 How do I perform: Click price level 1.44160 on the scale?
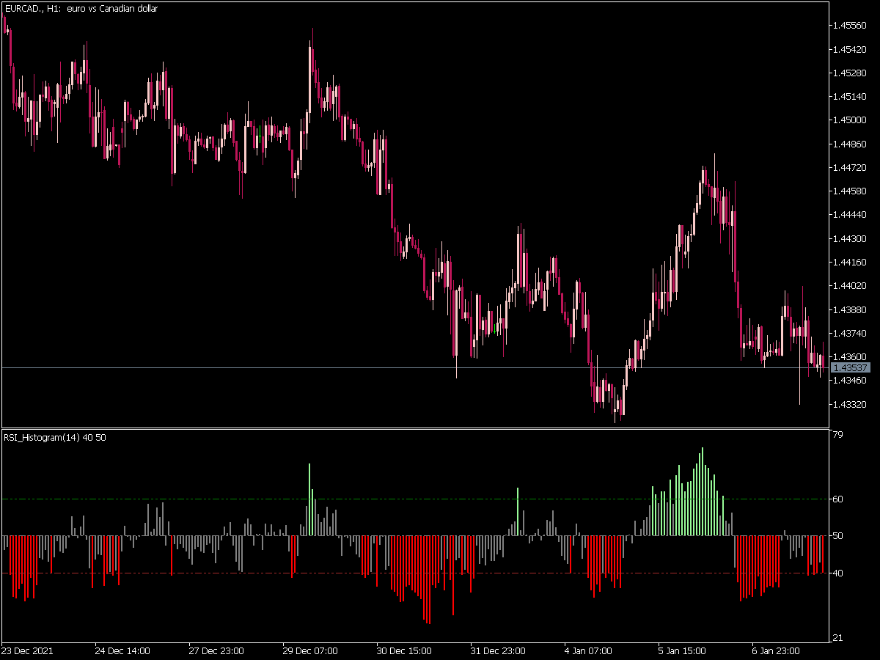[x=851, y=262]
